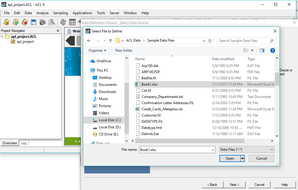Click the Print icon in ACL toolbar
The height and width of the screenshot is (190, 298).
[x=43, y=22]
